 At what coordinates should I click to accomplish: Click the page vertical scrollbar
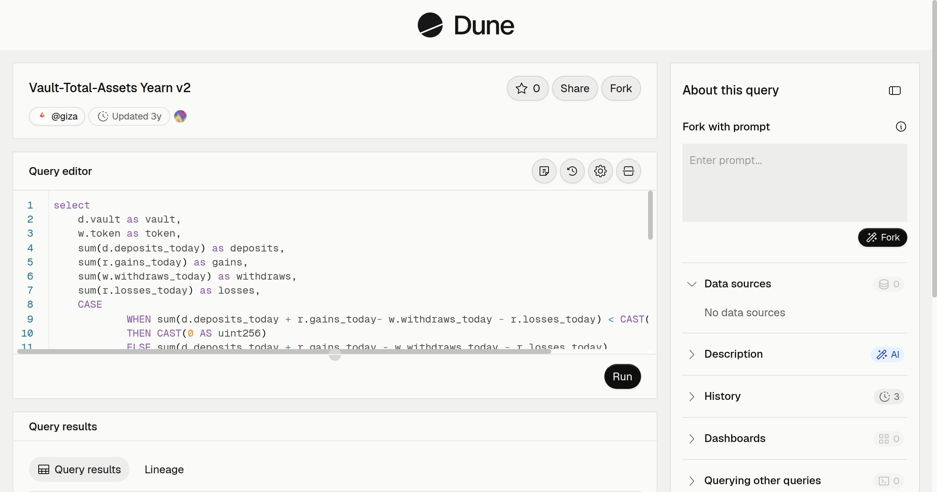click(x=934, y=148)
